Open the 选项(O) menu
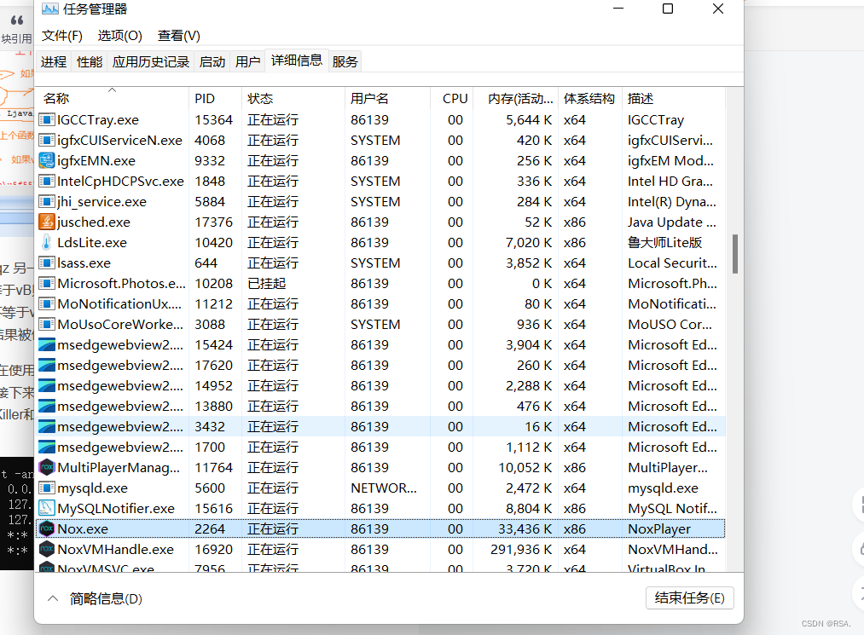Image resolution: width=864 pixels, height=635 pixels. coord(120,36)
